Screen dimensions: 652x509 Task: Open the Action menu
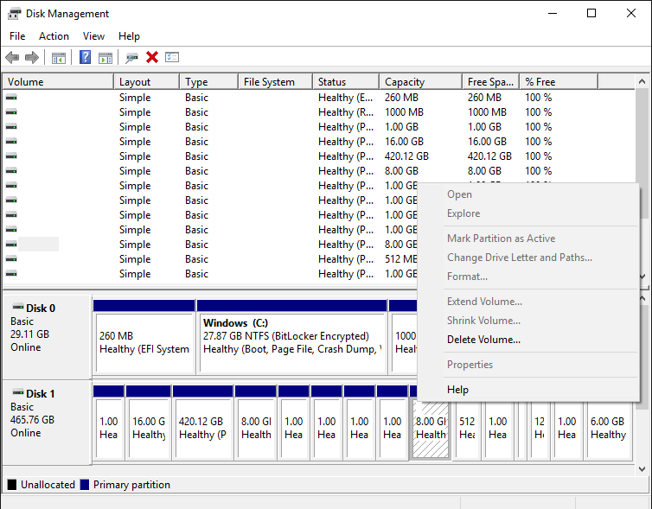point(54,36)
